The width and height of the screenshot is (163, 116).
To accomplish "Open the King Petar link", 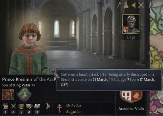I will (x=22, y=85).
